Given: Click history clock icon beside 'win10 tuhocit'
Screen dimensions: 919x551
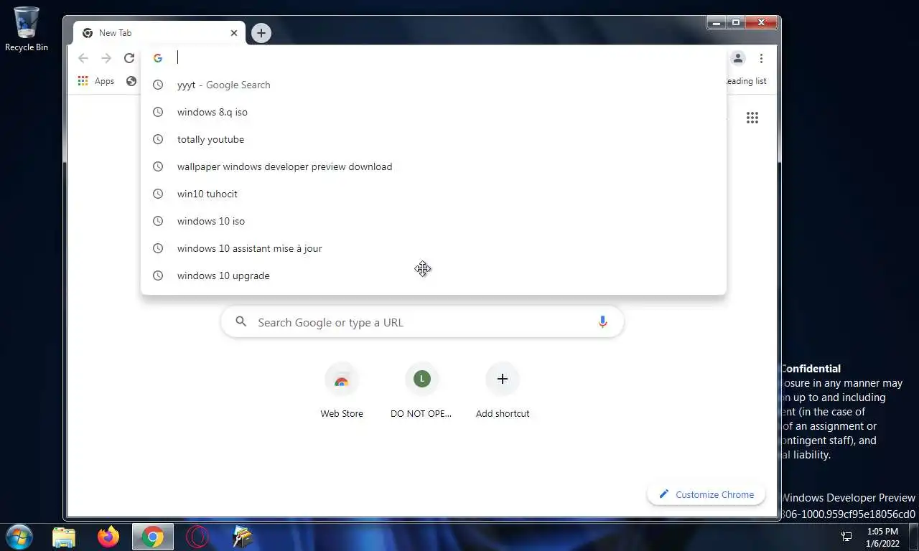Looking at the screenshot, I should point(158,194).
